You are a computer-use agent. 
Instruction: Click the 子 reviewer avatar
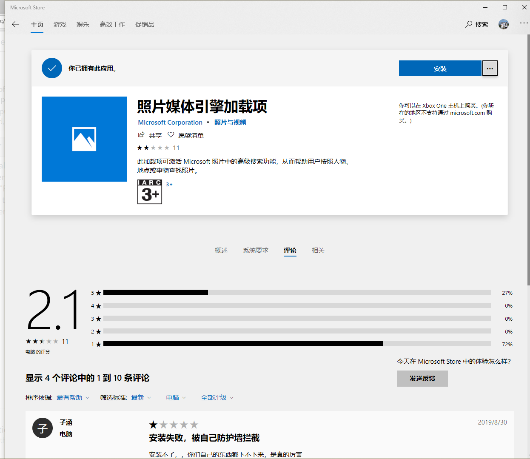coord(43,428)
